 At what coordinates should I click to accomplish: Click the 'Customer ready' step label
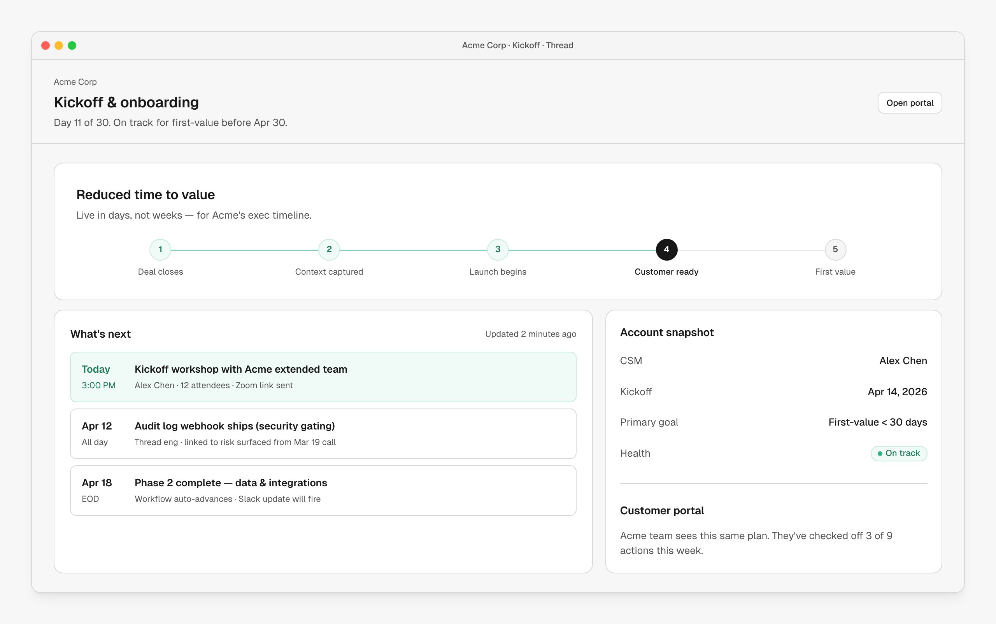coord(666,272)
